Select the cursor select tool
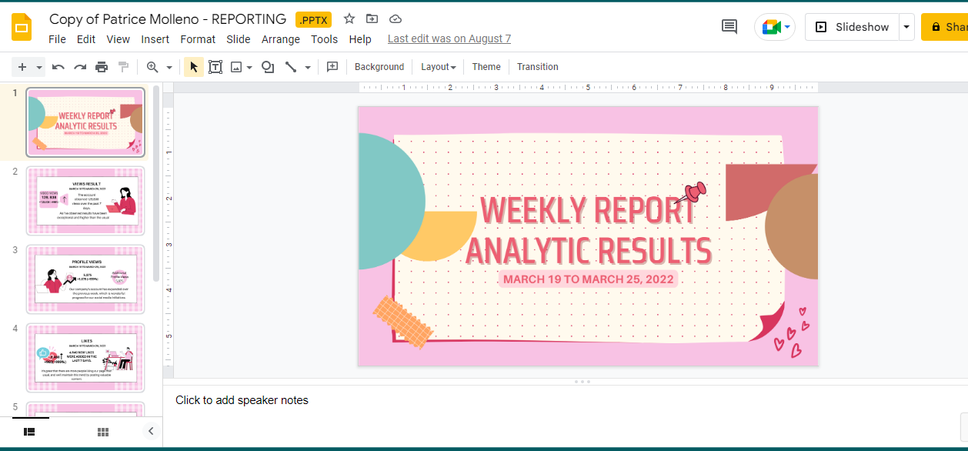 [x=194, y=67]
